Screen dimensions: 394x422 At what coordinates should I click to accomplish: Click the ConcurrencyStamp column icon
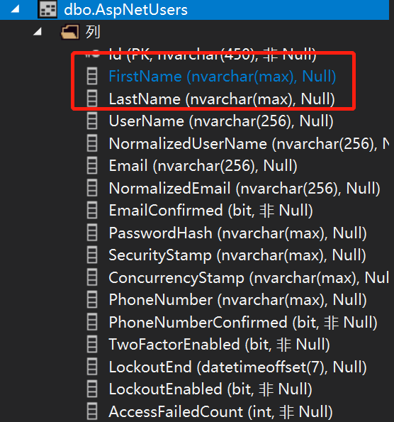point(92,277)
